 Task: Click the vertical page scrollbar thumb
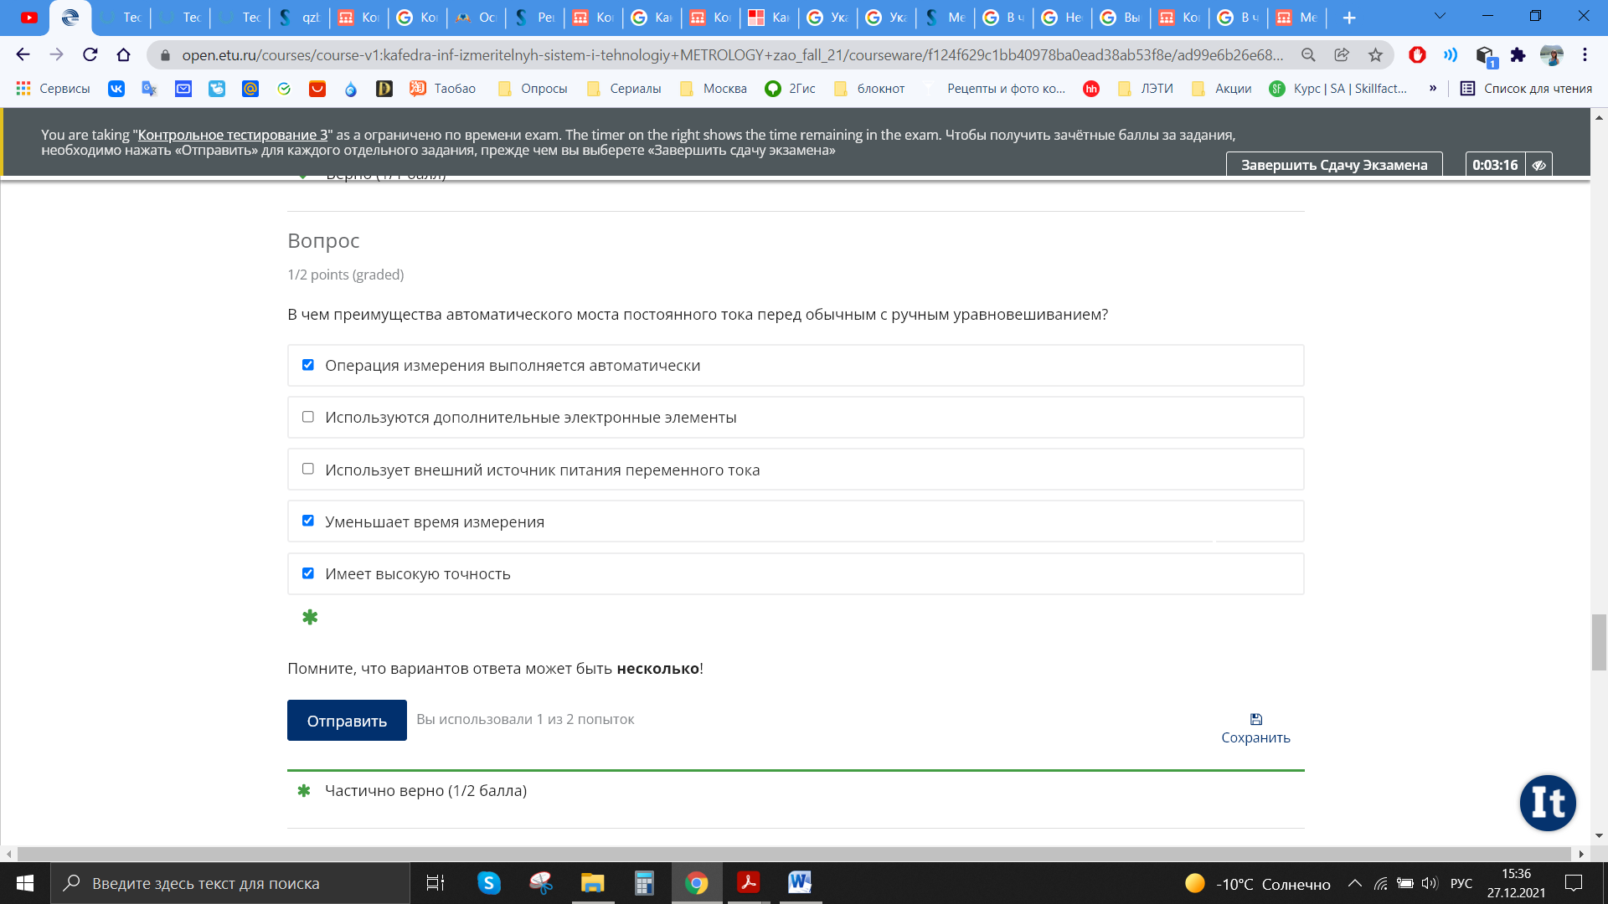pyautogui.click(x=1599, y=642)
